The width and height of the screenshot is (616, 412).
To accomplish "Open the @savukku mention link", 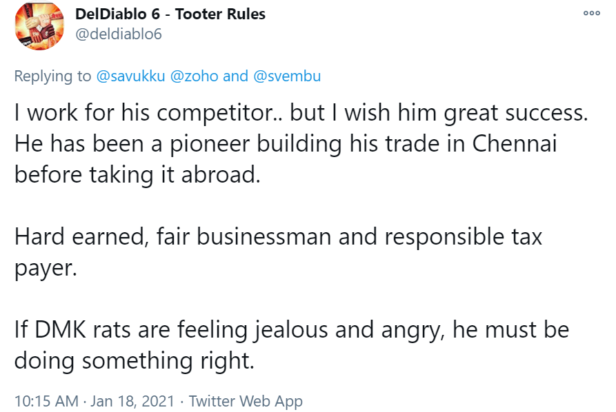I will tap(130, 76).
